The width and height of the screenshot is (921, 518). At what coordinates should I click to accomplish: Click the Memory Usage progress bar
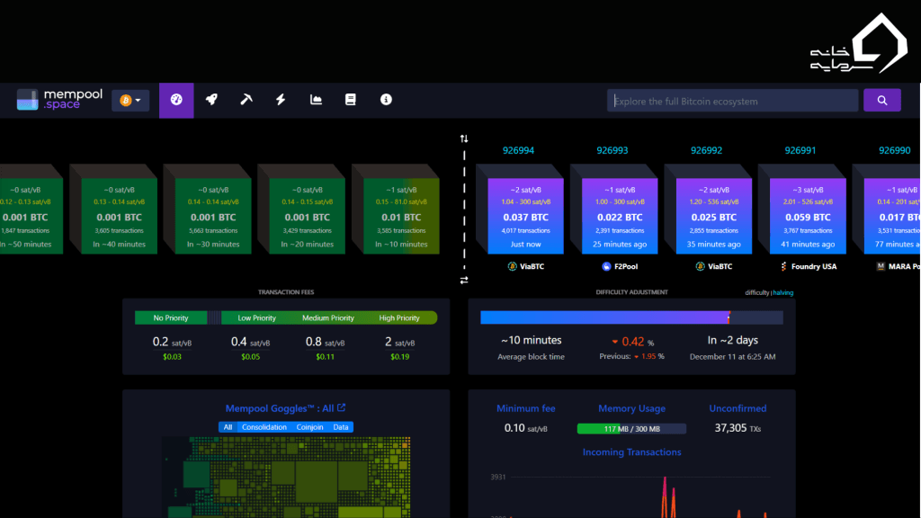(631, 428)
